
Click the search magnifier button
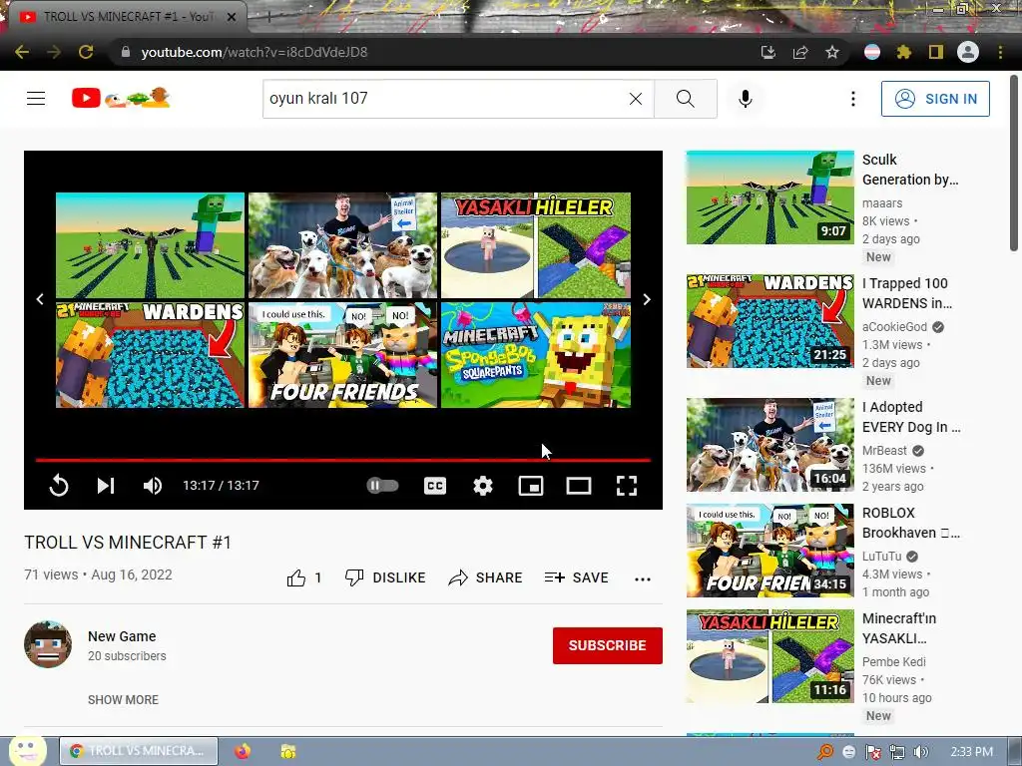[x=685, y=99]
